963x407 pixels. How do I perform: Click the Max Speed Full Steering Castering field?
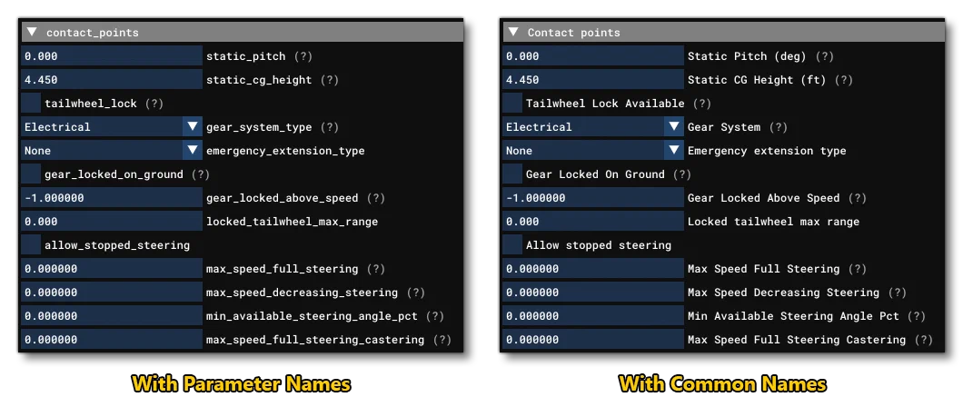tap(593, 340)
